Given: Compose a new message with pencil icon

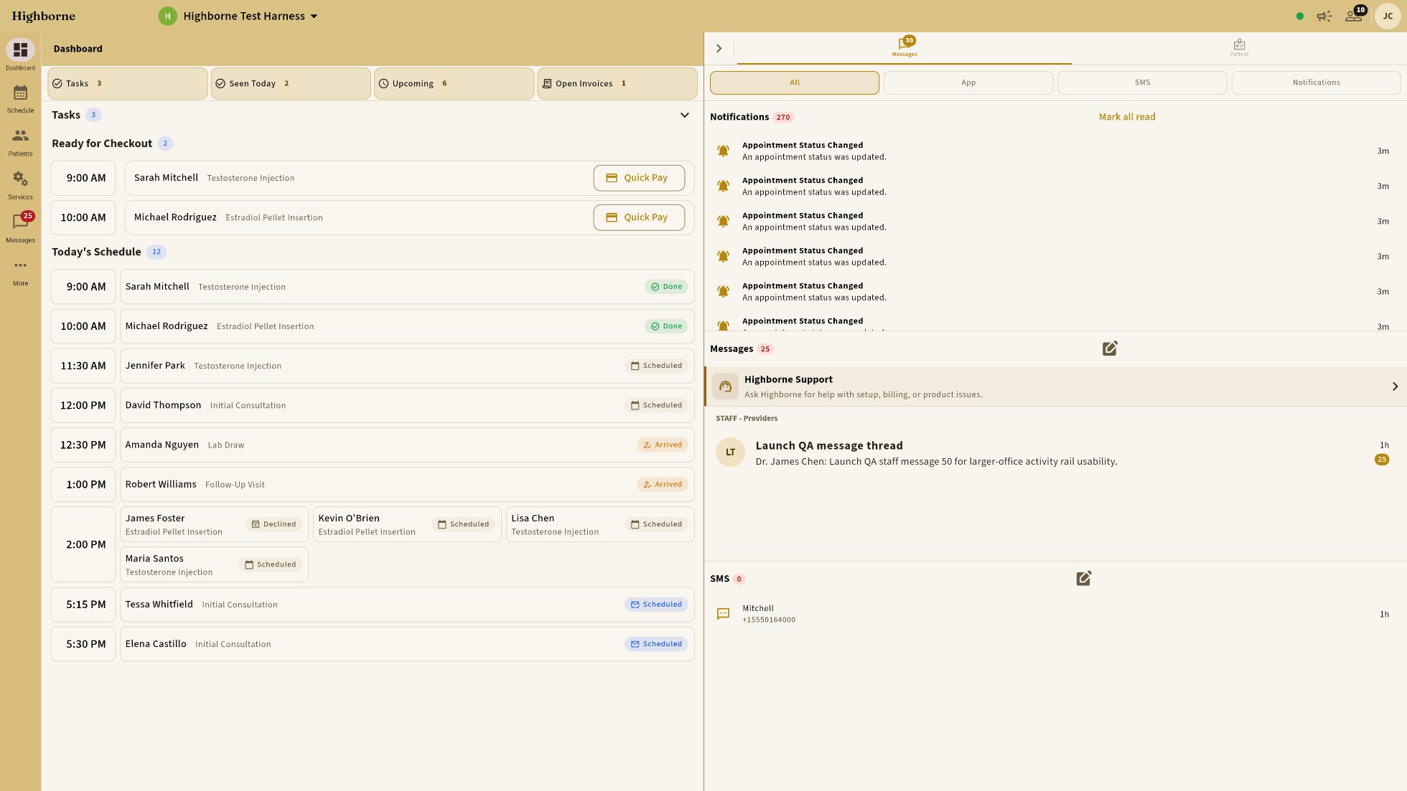Looking at the screenshot, I should (x=1110, y=349).
